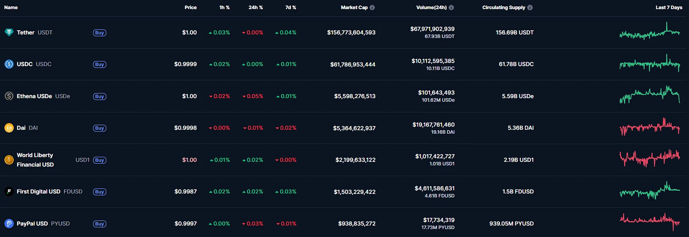Click the circulating supply 61.78B USDC
Image resolution: width=689 pixels, height=237 pixels.
[x=516, y=64]
